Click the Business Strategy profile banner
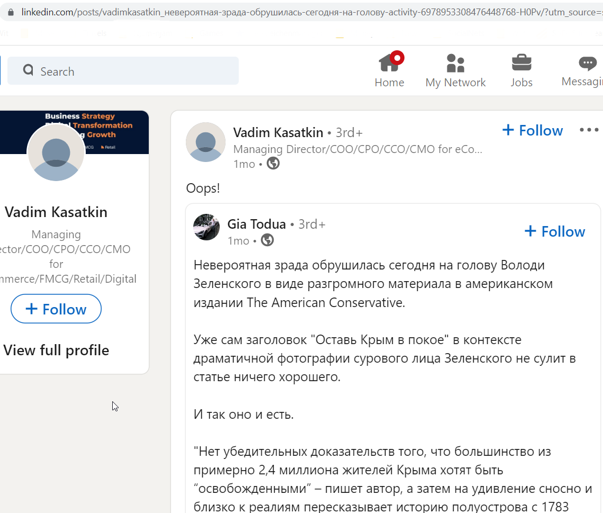Screen dimensions: 603x513 tap(74, 132)
